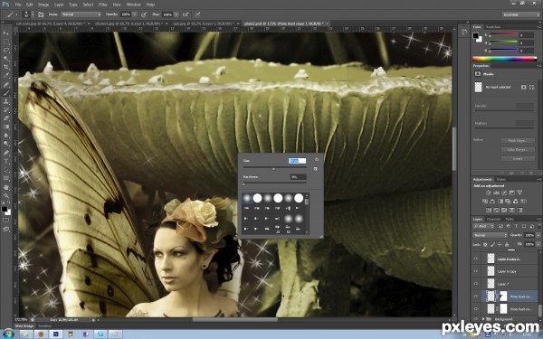Expand the Background group
Image resolution: width=543 pixels, height=339 pixels.
click(483, 318)
